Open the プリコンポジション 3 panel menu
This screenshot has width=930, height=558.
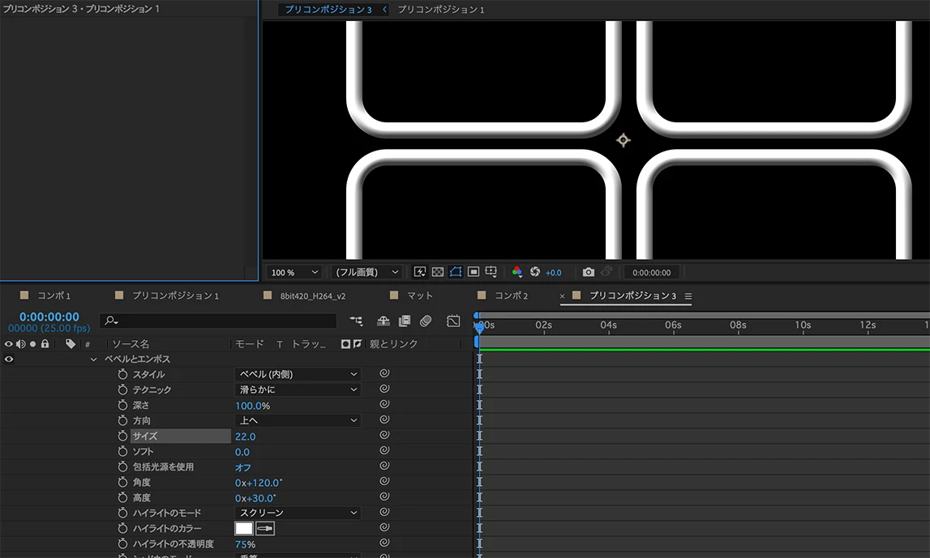click(688, 296)
